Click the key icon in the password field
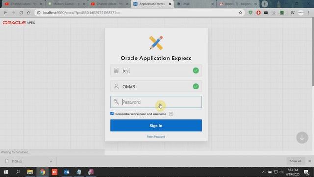Image resolution: width=314 pixels, height=177 pixels. point(116,102)
